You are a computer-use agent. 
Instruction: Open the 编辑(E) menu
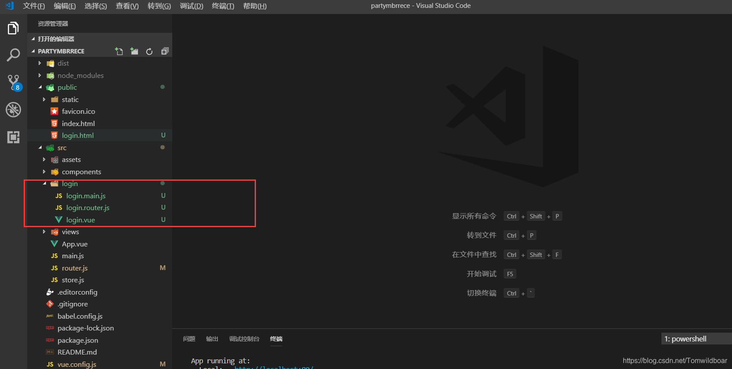pos(65,6)
